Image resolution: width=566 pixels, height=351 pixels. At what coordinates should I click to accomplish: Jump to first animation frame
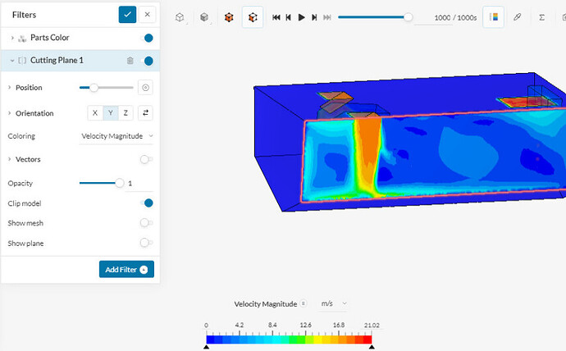tap(276, 17)
